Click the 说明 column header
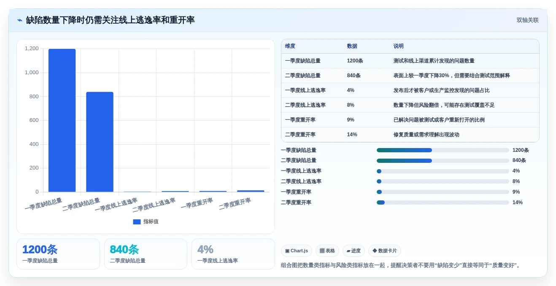Screen dimensions: 556x286 (399, 46)
